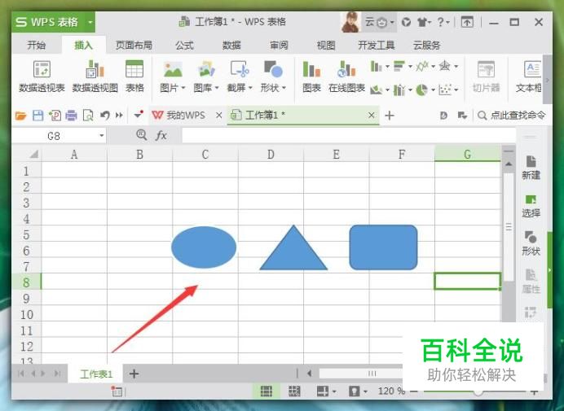Expand the ribbon 形状 dropdown arrow
564x411 pixels.
(x=284, y=88)
